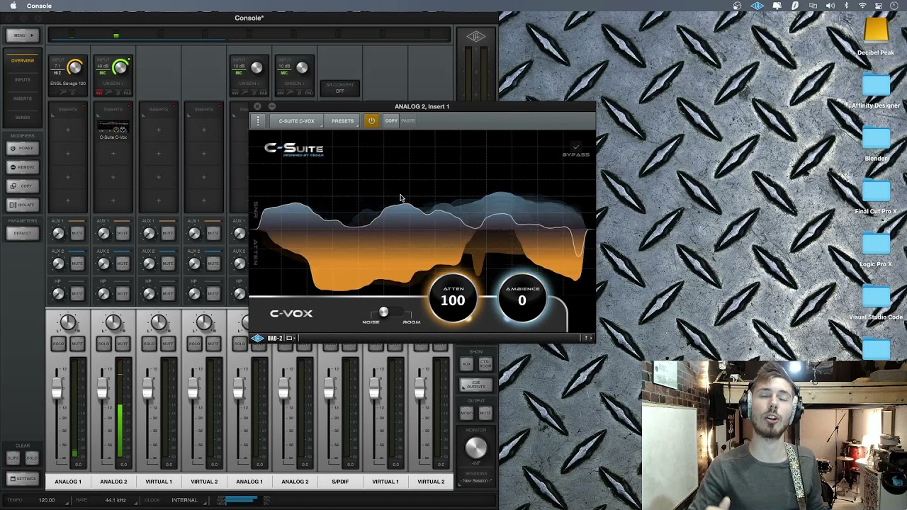907x510 pixels.
Task: Toggle the BYPASS checkbox in C-Suite
Action: (x=575, y=147)
